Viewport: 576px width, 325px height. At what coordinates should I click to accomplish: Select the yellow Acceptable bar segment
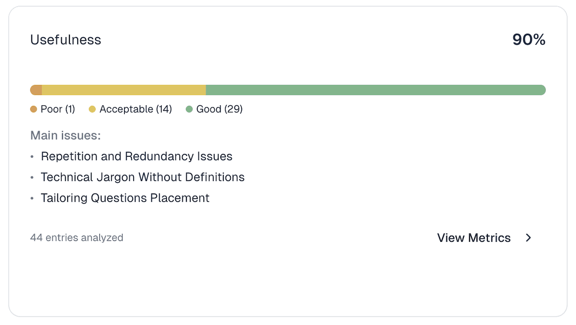[x=124, y=90]
